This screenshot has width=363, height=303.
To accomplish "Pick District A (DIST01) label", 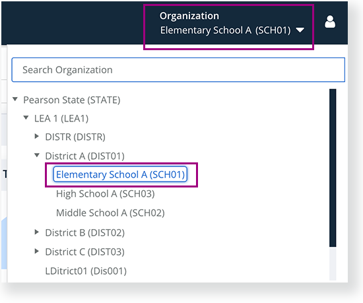I will (x=85, y=156).
